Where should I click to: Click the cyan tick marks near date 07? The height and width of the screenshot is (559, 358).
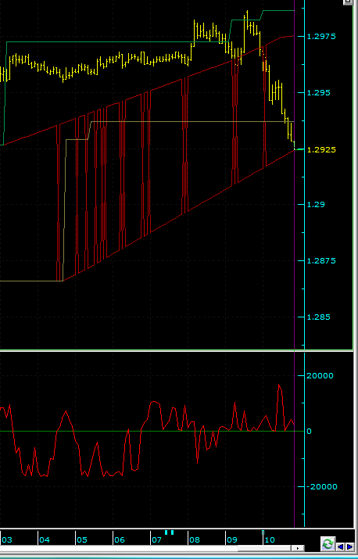point(169,532)
